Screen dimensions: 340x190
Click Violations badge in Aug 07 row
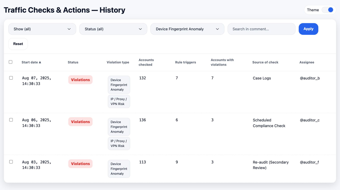[x=80, y=80]
